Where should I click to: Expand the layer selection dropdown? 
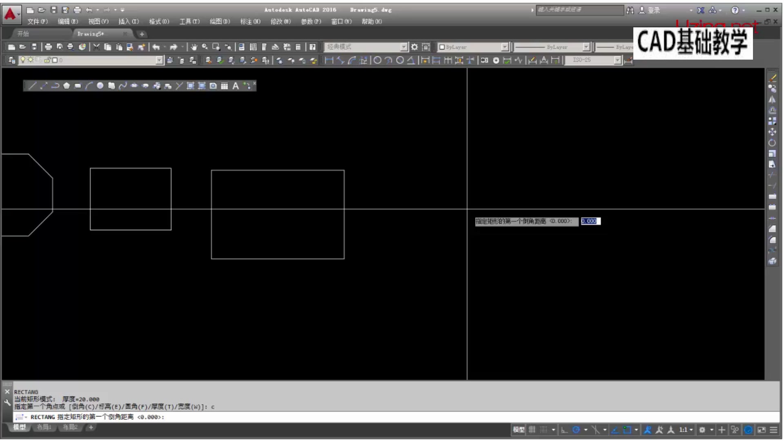(x=159, y=60)
